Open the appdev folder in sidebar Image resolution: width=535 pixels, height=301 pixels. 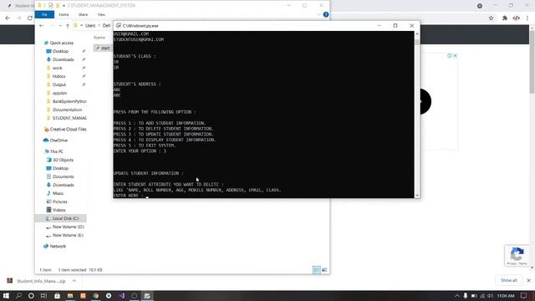coord(59,93)
